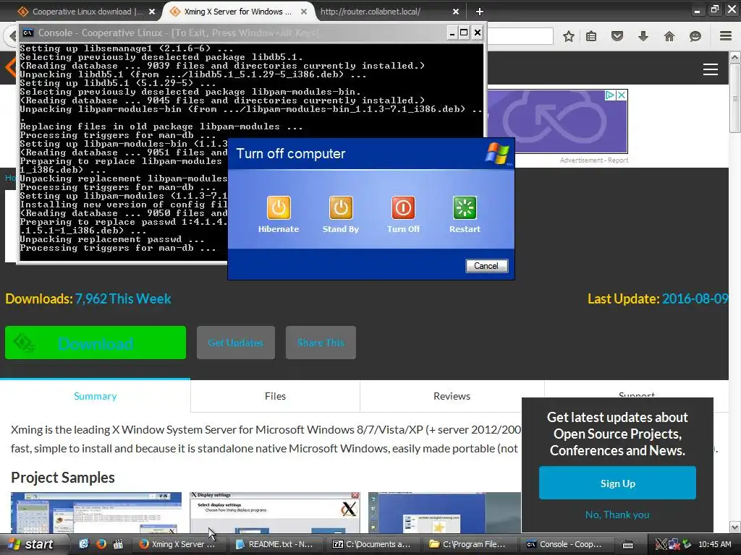Click the chat smiley icon in toolbar
The image size is (741, 555).
coord(695,36)
